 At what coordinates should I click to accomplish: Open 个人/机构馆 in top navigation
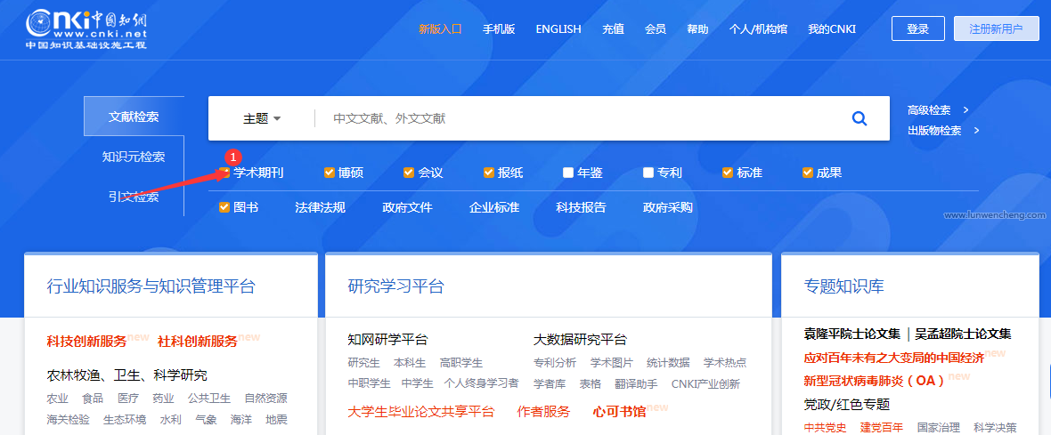pos(758,28)
